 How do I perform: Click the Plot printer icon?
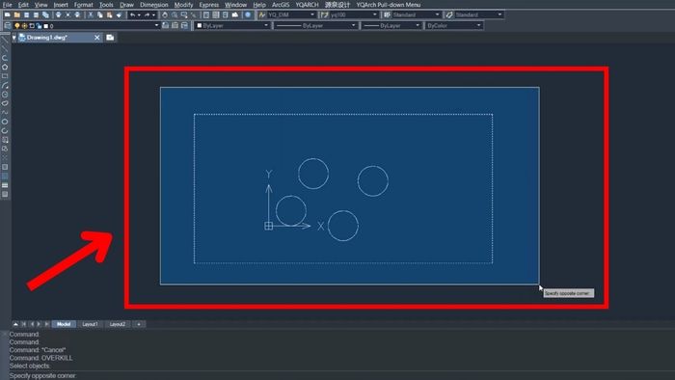[58, 14]
